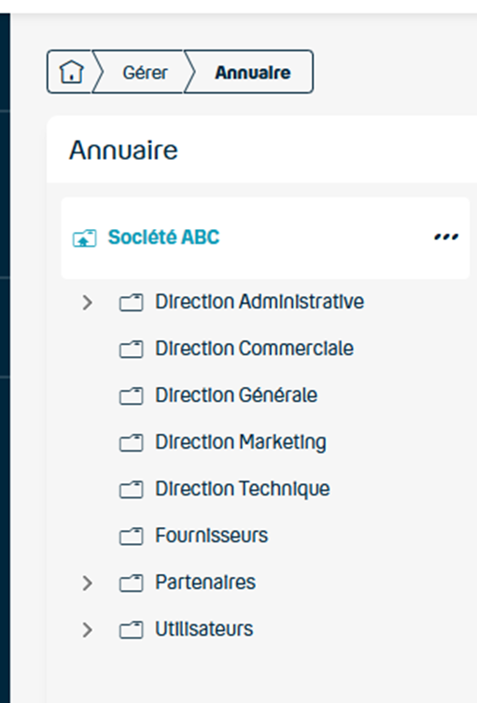This screenshot has width=477, height=703.
Task: Expand the Direction Administrative node
Action: coord(88,303)
